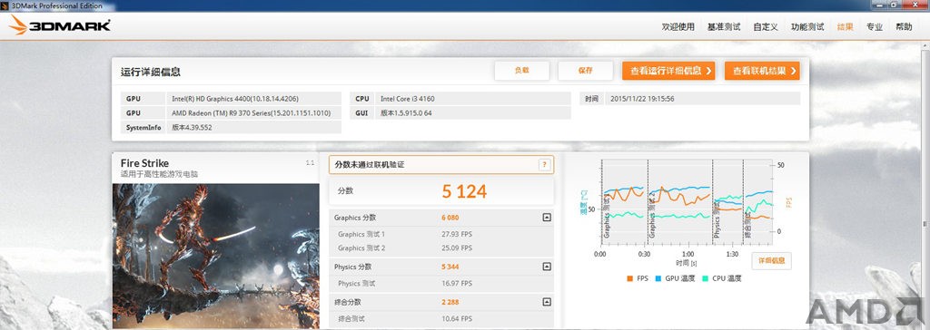This screenshot has width=930, height=330.
Task: Collapse the Physics 分数 section
Action: [x=547, y=267]
